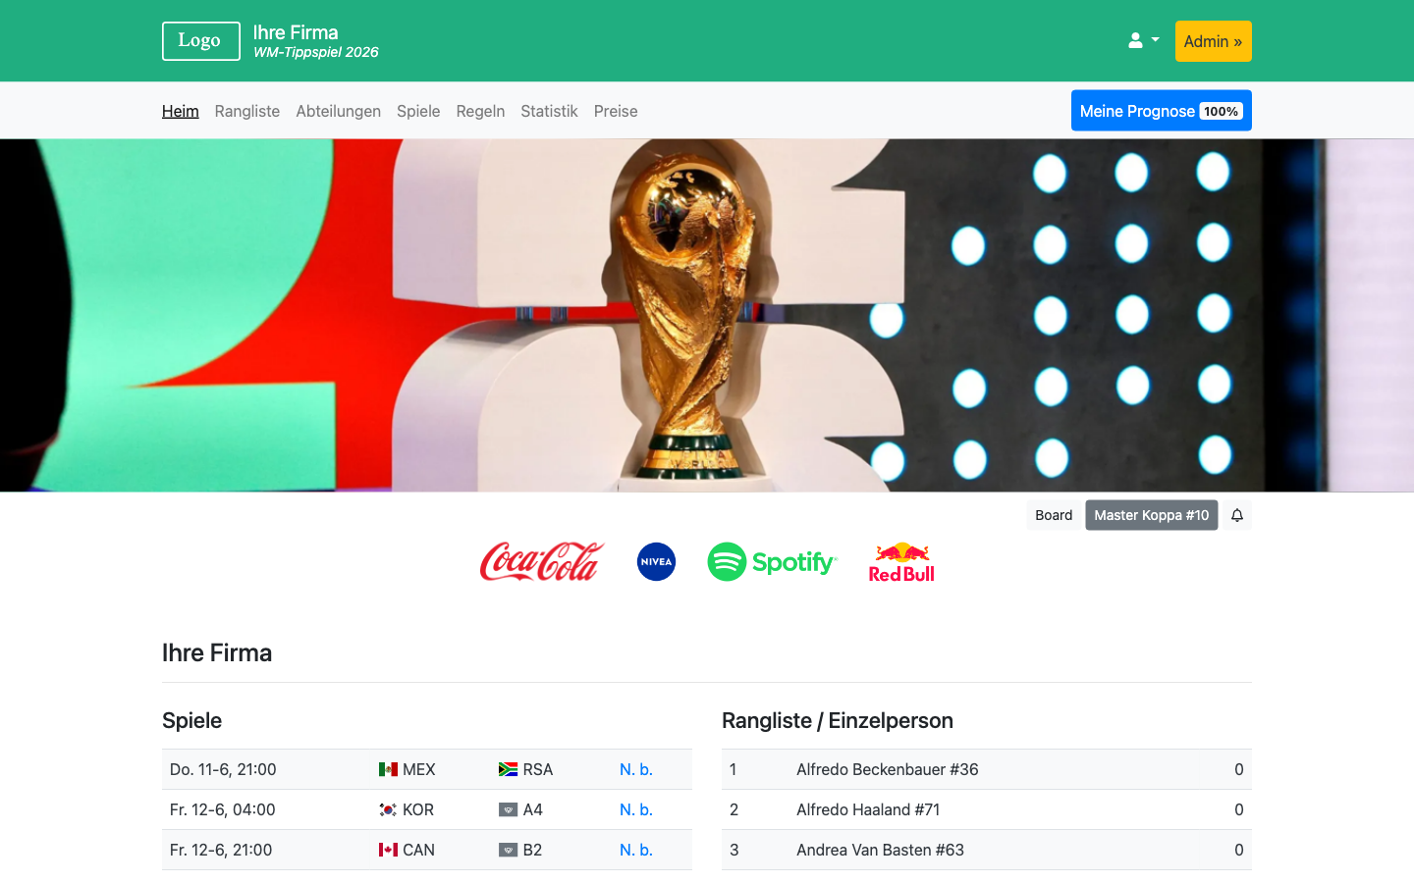This screenshot has height=883, width=1414.
Task: Click the NIVEA sponsor logo
Action: (656, 561)
